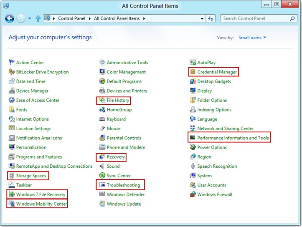Open the Programs and Features link
The height and width of the screenshot is (227, 302).
click(x=39, y=157)
